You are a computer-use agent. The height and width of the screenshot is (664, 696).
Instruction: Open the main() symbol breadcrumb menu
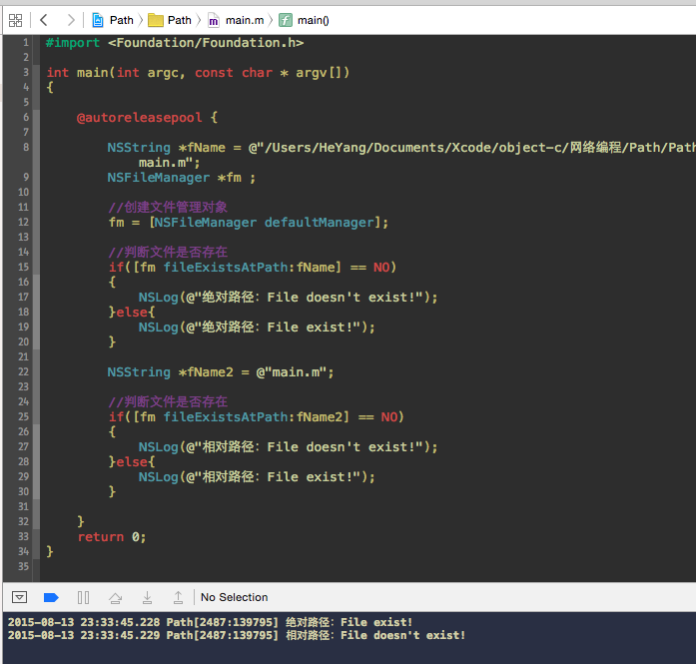click(x=314, y=20)
